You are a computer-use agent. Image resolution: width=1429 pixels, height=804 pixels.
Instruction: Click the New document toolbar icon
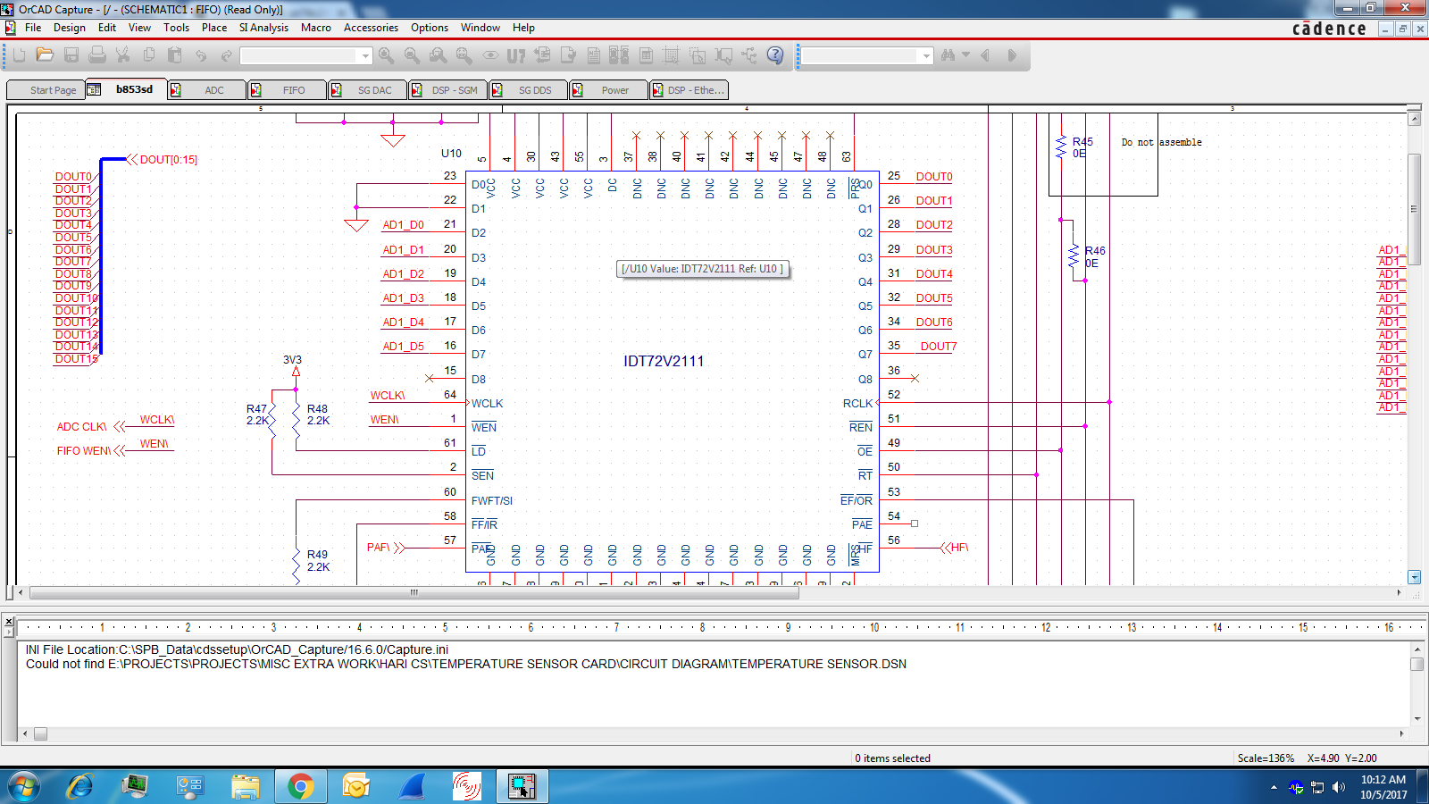tap(19, 55)
